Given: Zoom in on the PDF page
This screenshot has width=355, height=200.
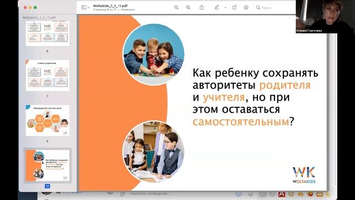Looking at the screenshot, I should click(188, 7).
